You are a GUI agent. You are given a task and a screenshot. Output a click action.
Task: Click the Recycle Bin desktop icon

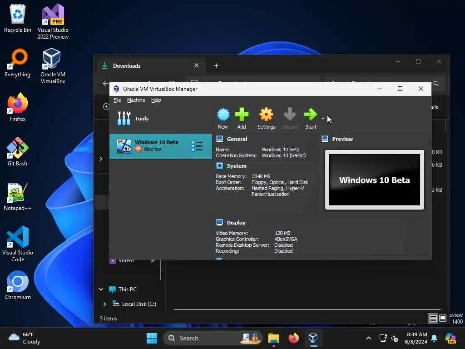click(18, 18)
